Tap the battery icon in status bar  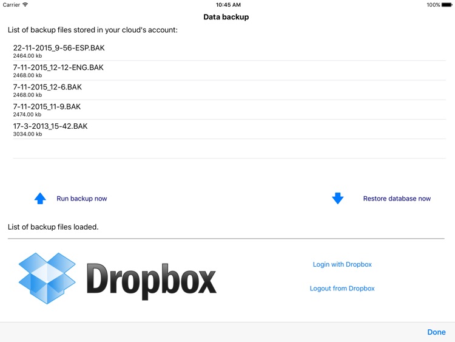coord(447,5)
